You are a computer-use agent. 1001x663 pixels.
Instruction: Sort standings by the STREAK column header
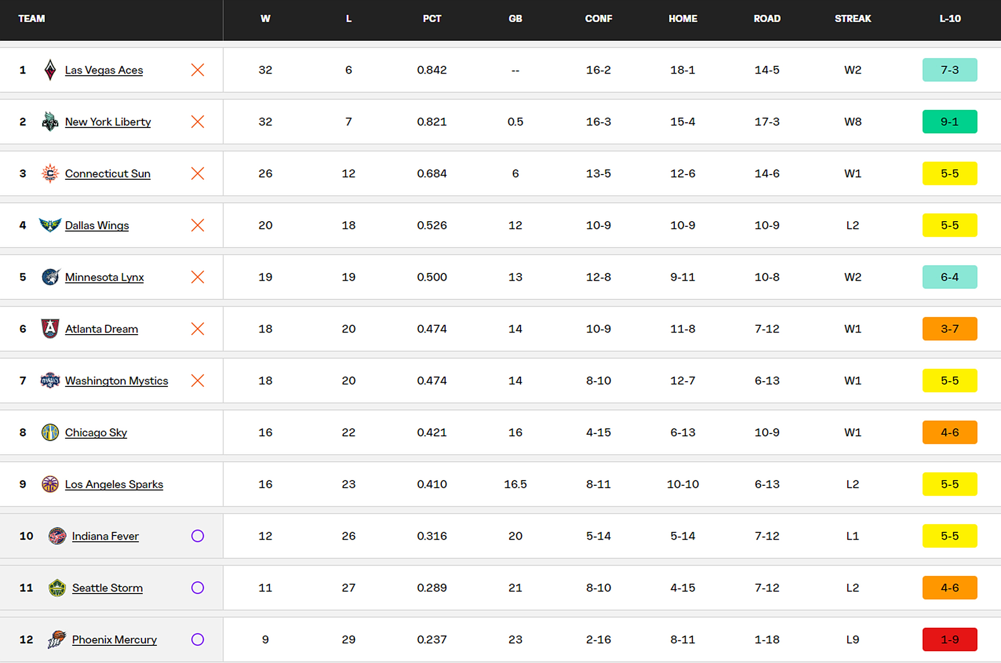click(x=852, y=19)
